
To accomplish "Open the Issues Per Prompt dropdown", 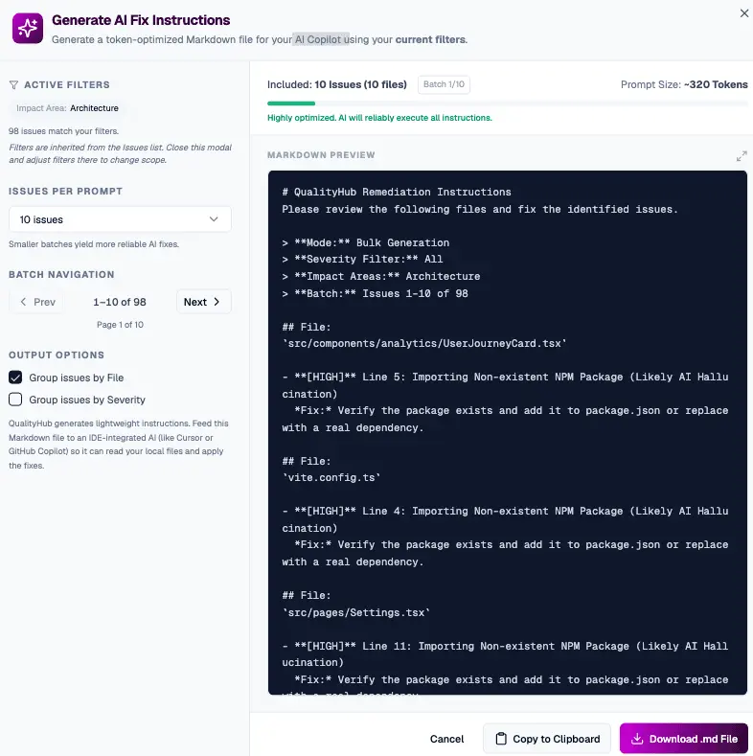I will pos(120,219).
